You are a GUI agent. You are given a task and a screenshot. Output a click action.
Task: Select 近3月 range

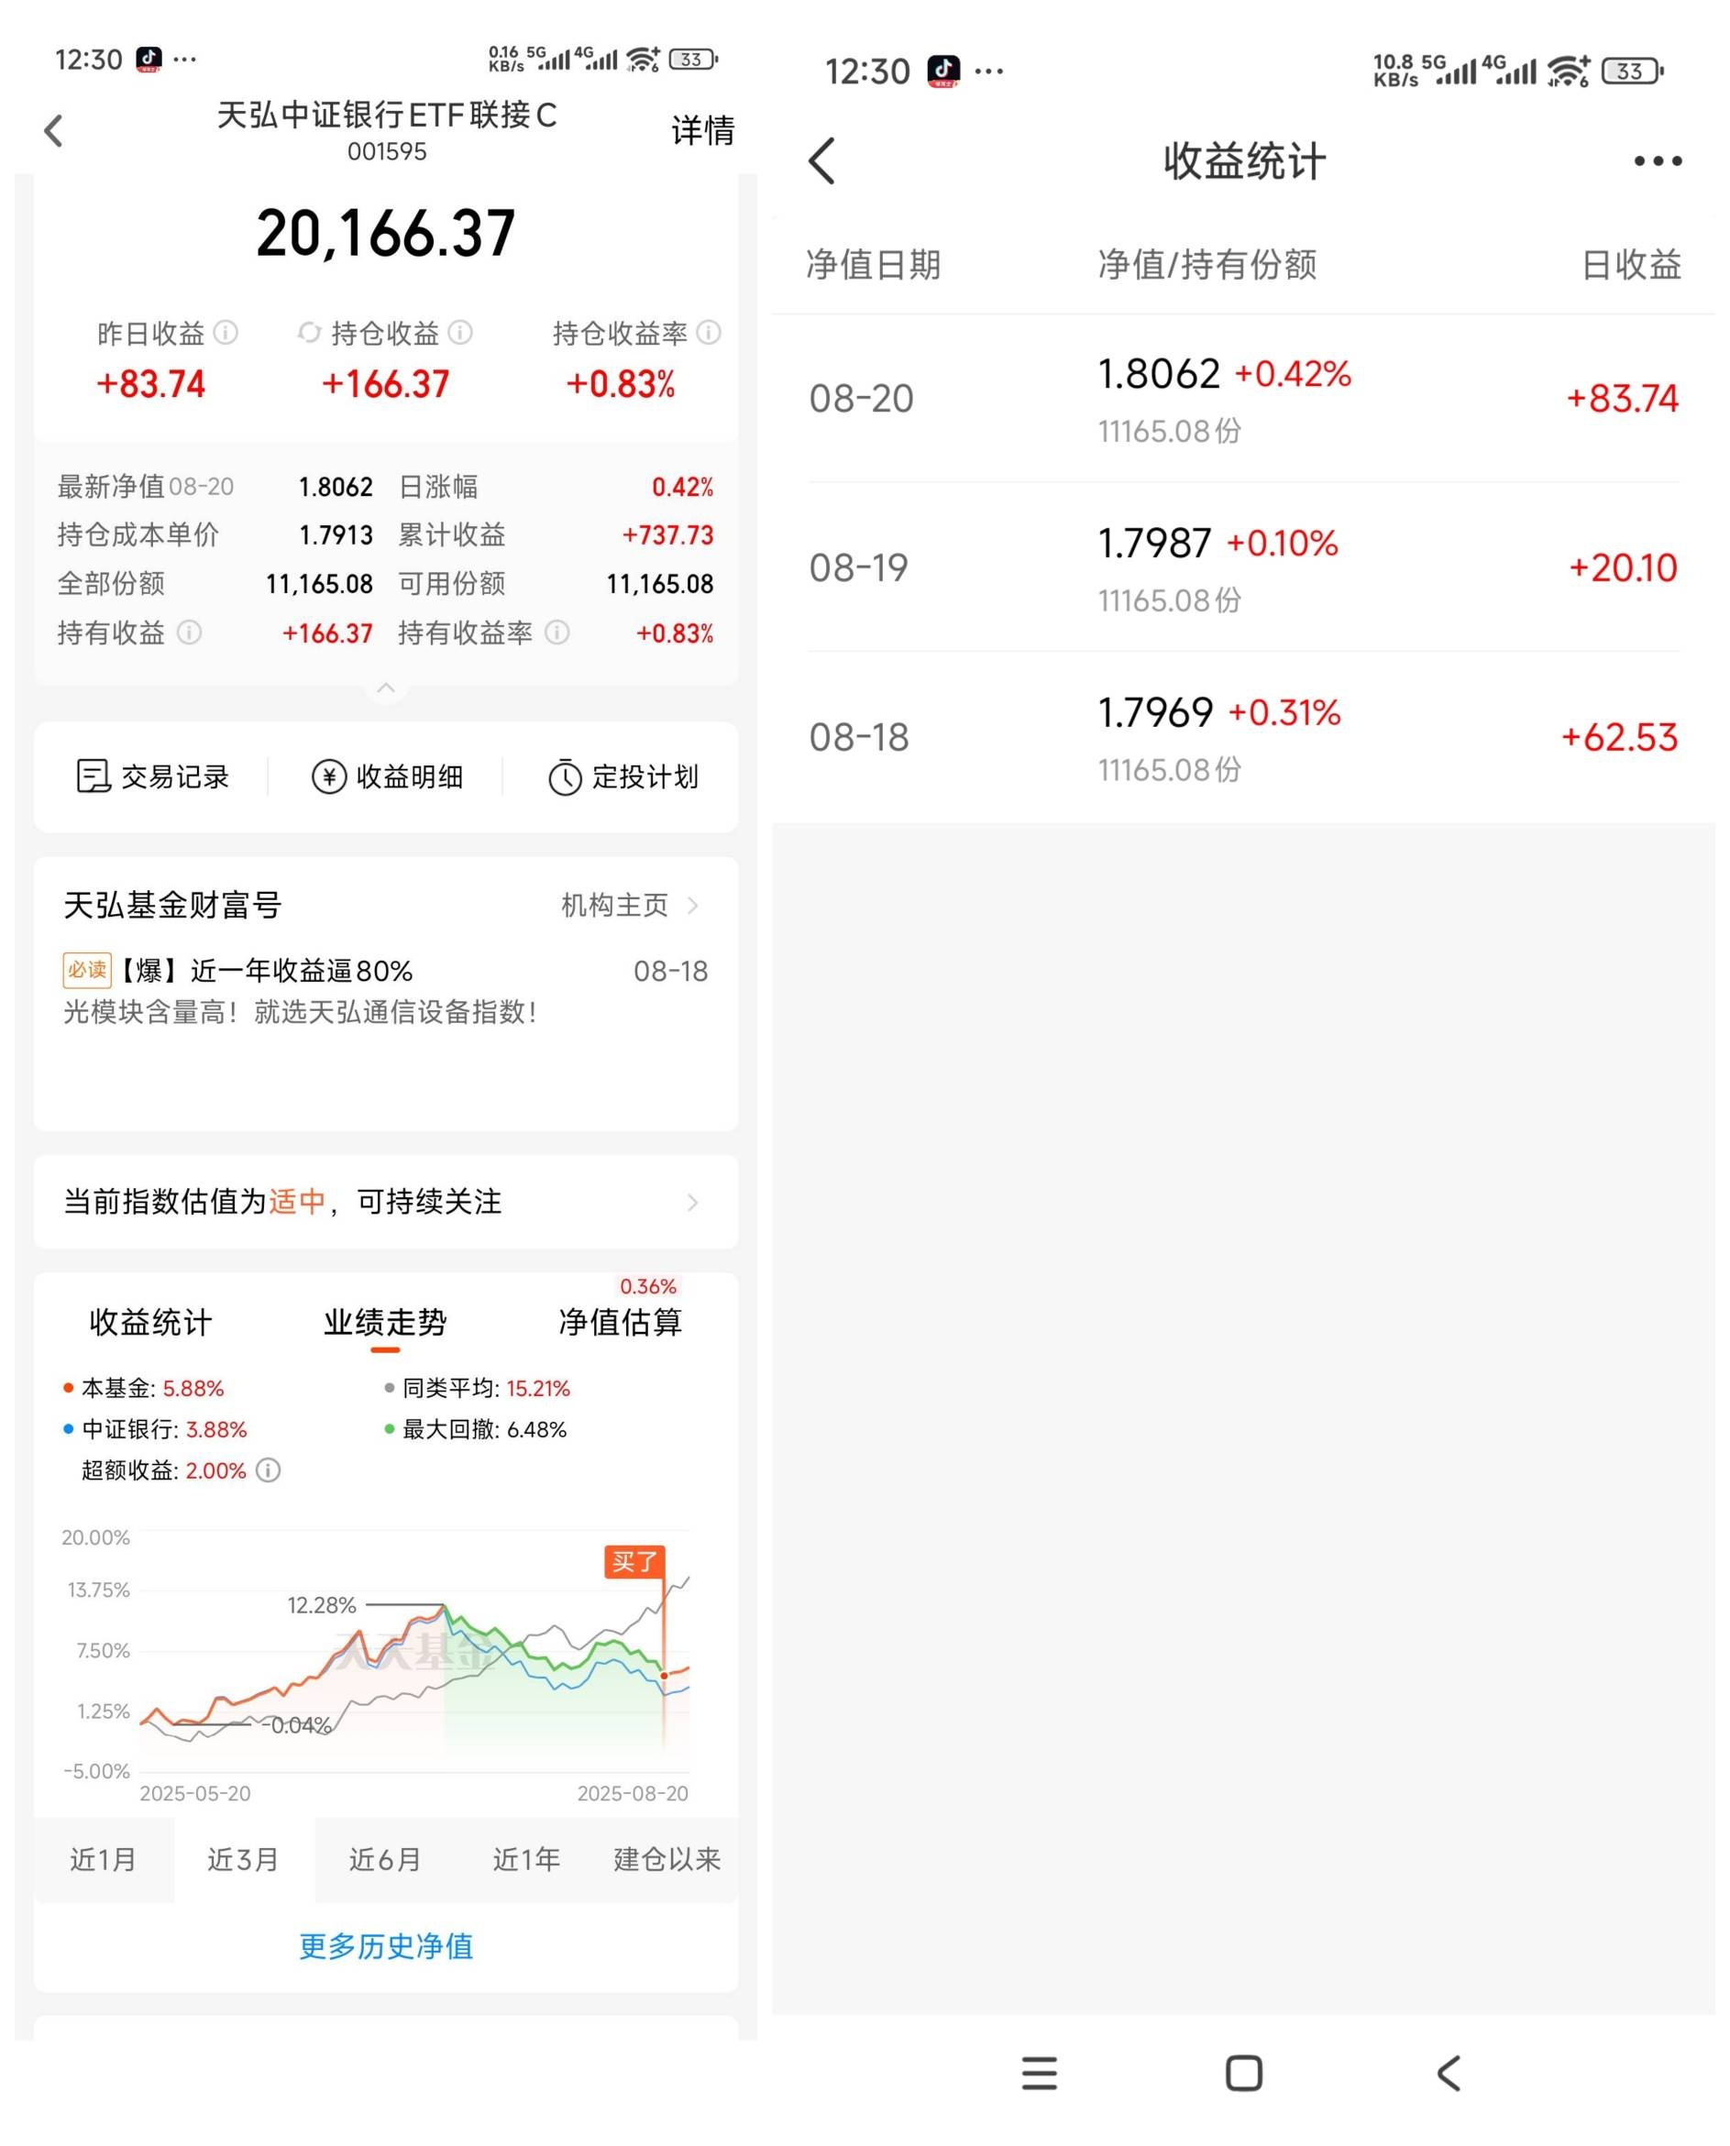click(243, 1860)
